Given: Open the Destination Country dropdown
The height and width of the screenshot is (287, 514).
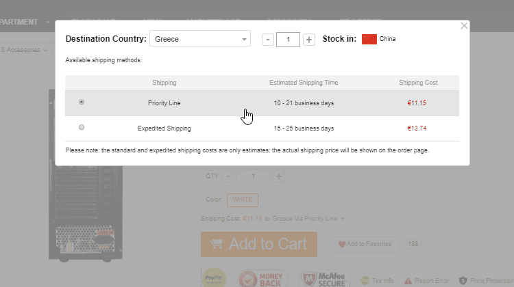Looking at the screenshot, I should [x=200, y=40].
